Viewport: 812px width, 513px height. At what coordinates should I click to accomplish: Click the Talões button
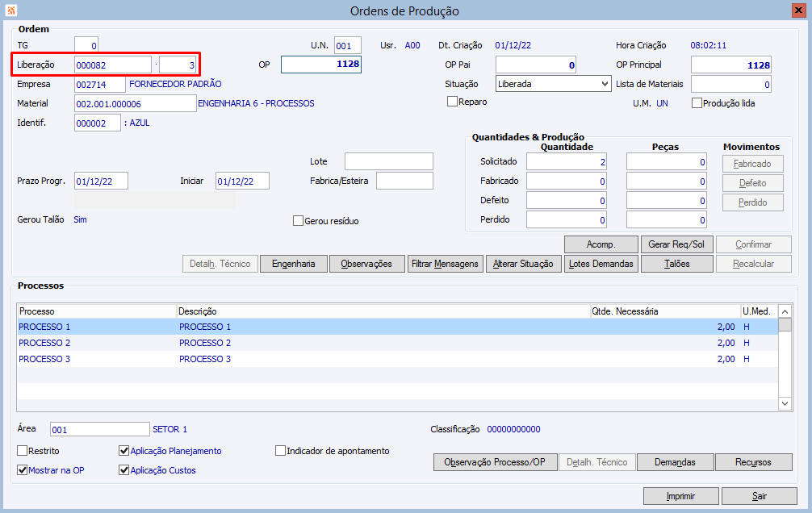click(x=677, y=264)
